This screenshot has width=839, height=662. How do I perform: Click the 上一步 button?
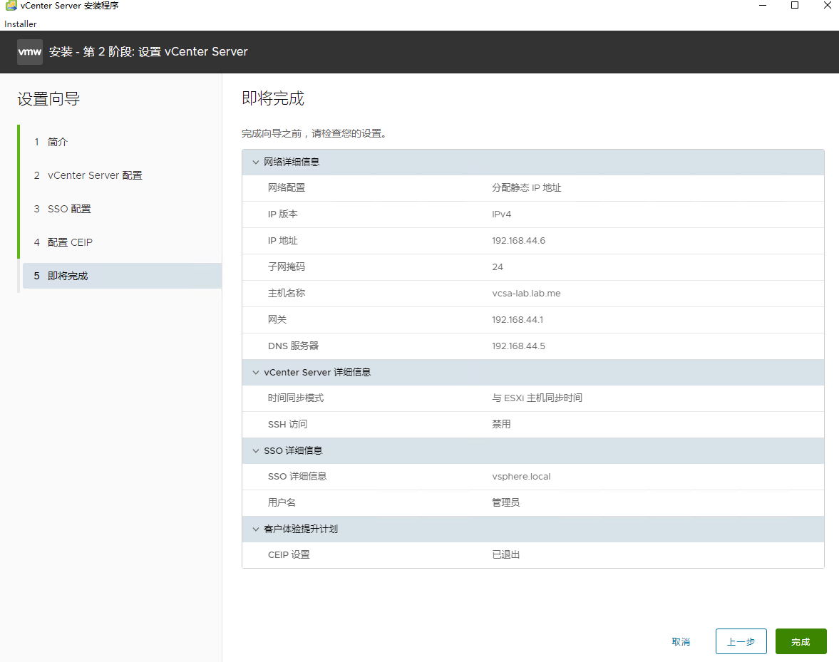(x=741, y=641)
